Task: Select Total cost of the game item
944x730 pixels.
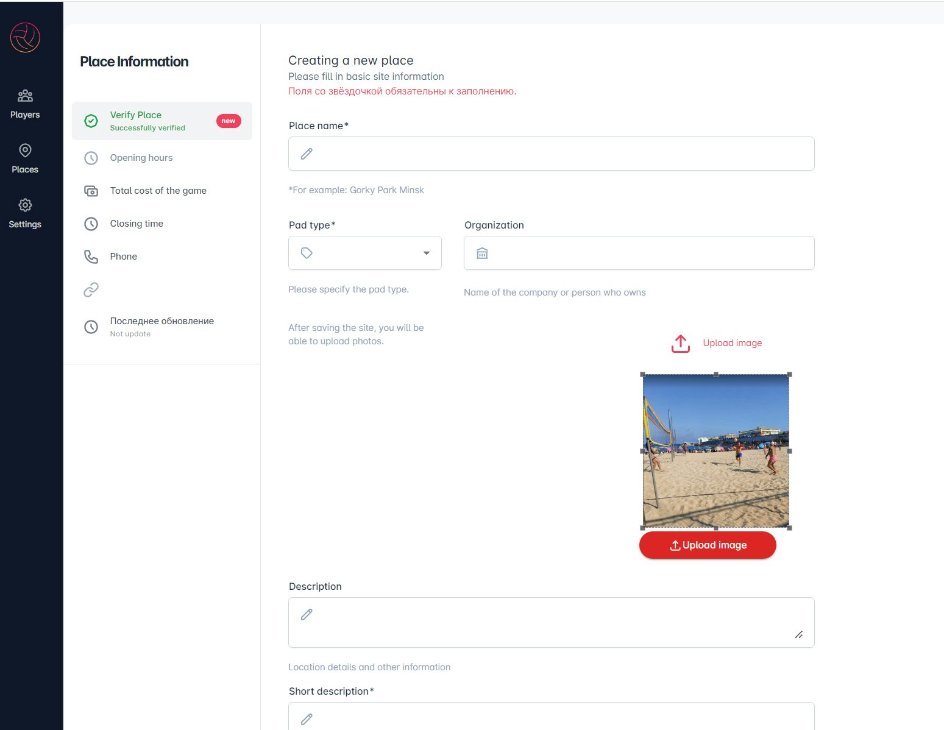Action: 162,191
